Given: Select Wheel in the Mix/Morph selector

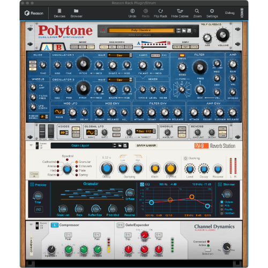Looking at the screenshot, I should 104,47.
